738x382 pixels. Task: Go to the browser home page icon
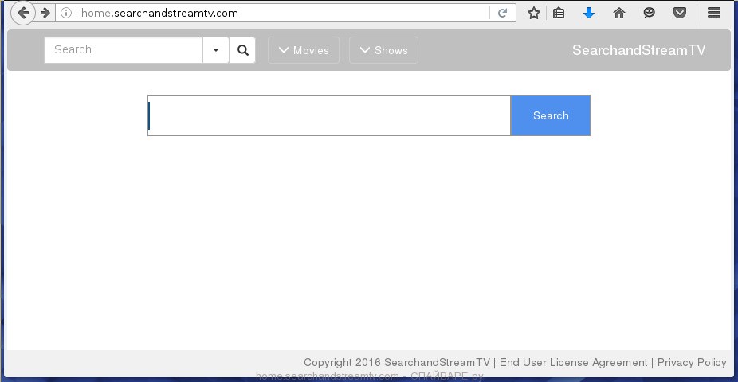tap(619, 13)
